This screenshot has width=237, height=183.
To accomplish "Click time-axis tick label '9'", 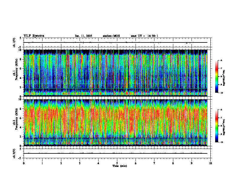I will click(192, 163).
